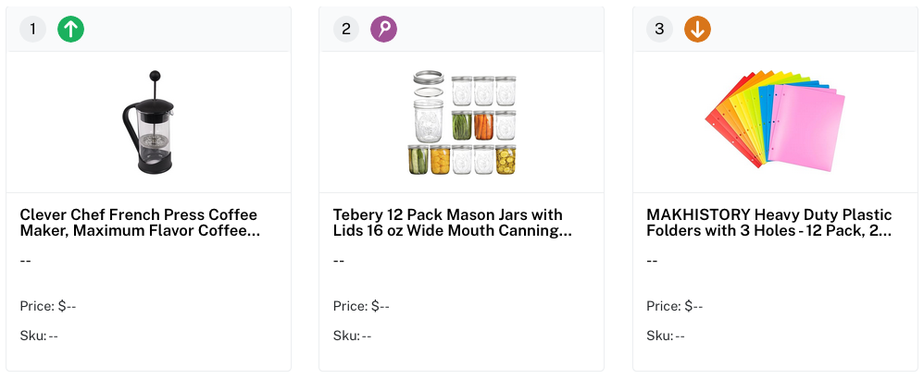This screenshot has height=379, width=924.
Task: Open the colorful plastic folders image
Action: pyautogui.click(x=775, y=122)
